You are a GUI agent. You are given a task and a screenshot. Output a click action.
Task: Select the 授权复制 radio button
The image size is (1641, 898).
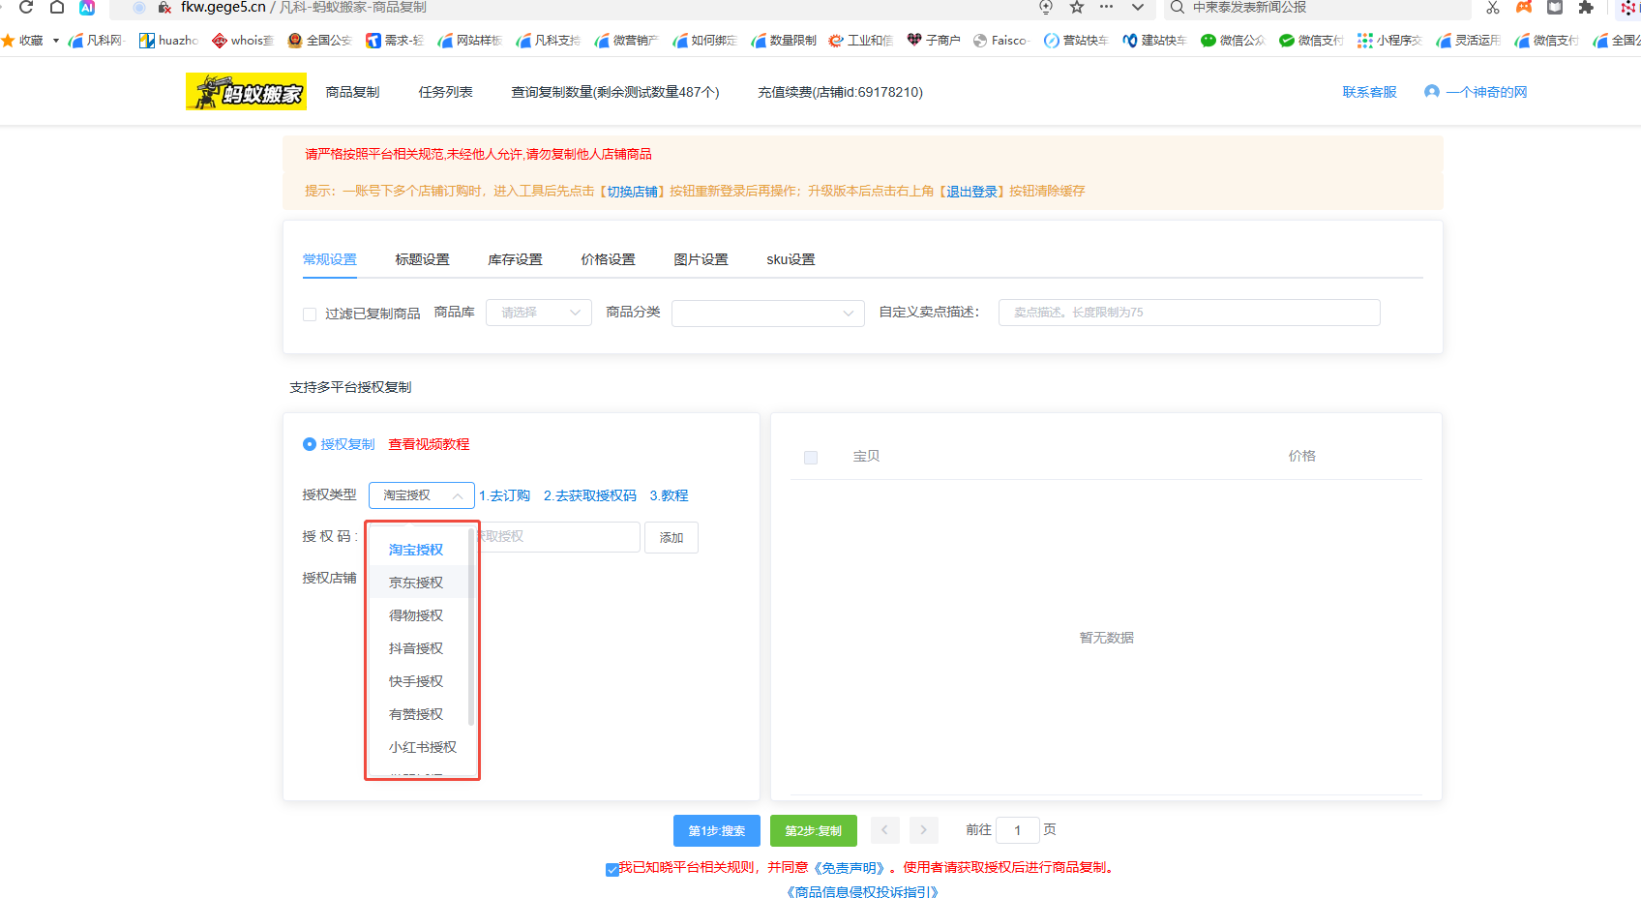tap(310, 444)
